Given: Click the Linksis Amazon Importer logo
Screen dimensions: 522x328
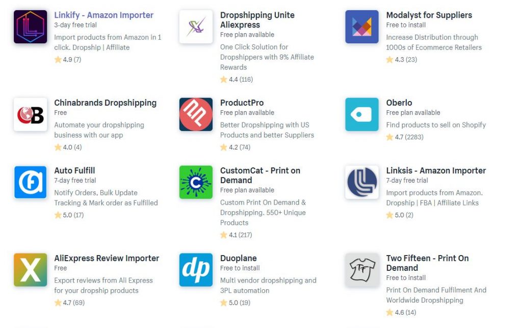Looking at the screenshot, I should 362,182.
